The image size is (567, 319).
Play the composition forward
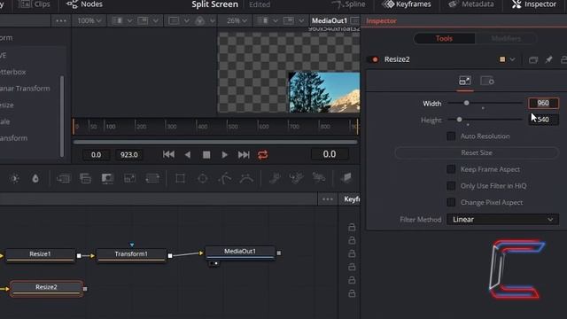tap(224, 155)
